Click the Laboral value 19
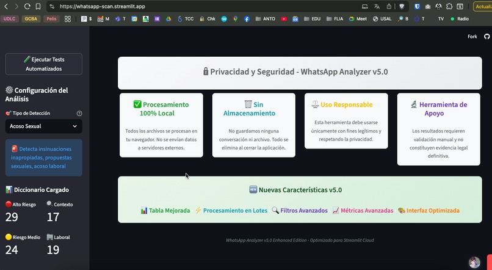The height and width of the screenshot is (270, 492). click(x=53, y=250)
